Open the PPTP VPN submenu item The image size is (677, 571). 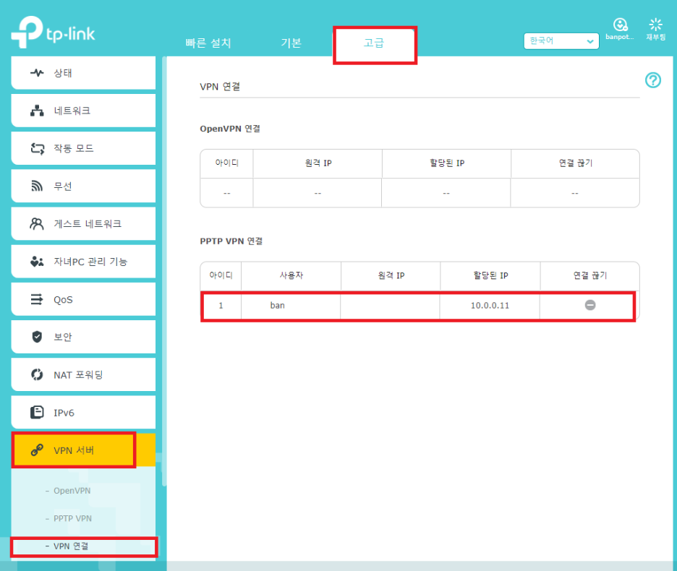[72, 518]
